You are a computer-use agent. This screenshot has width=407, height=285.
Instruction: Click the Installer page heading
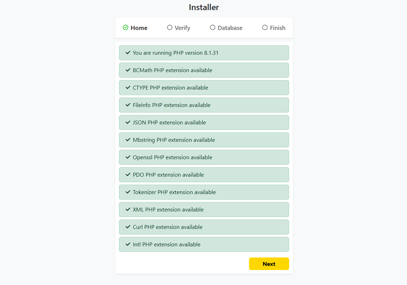(x=204, y=7)
